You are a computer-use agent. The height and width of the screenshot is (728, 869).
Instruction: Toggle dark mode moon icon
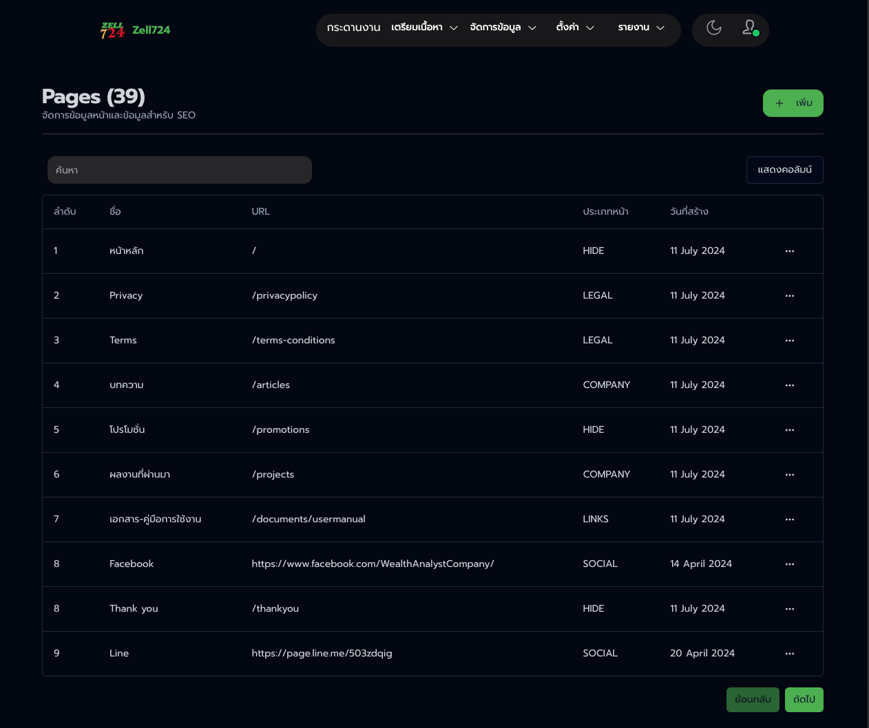714,28
